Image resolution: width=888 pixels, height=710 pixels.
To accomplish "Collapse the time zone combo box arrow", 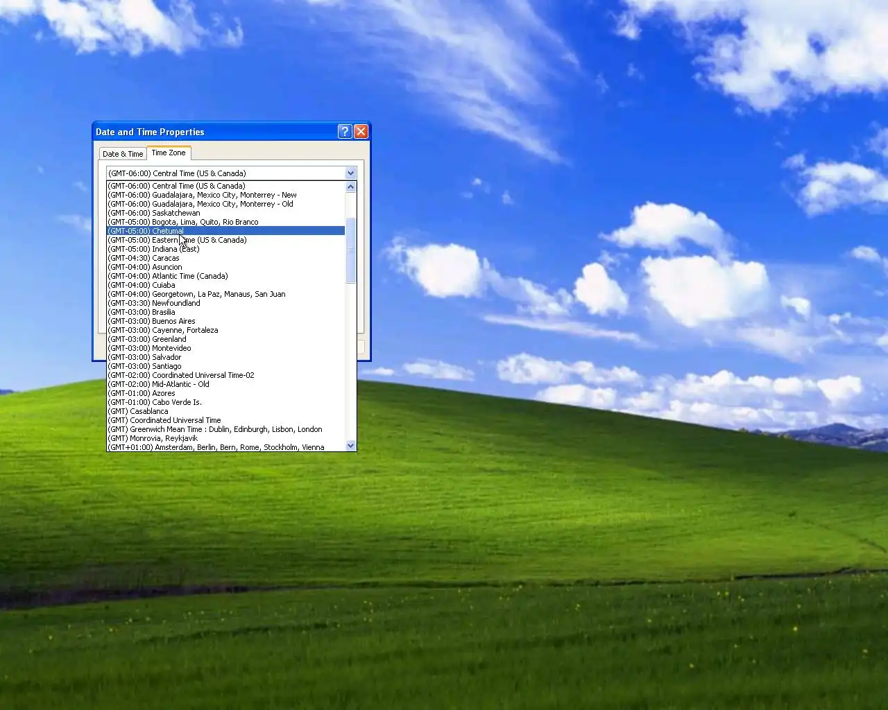I will 350,173.
